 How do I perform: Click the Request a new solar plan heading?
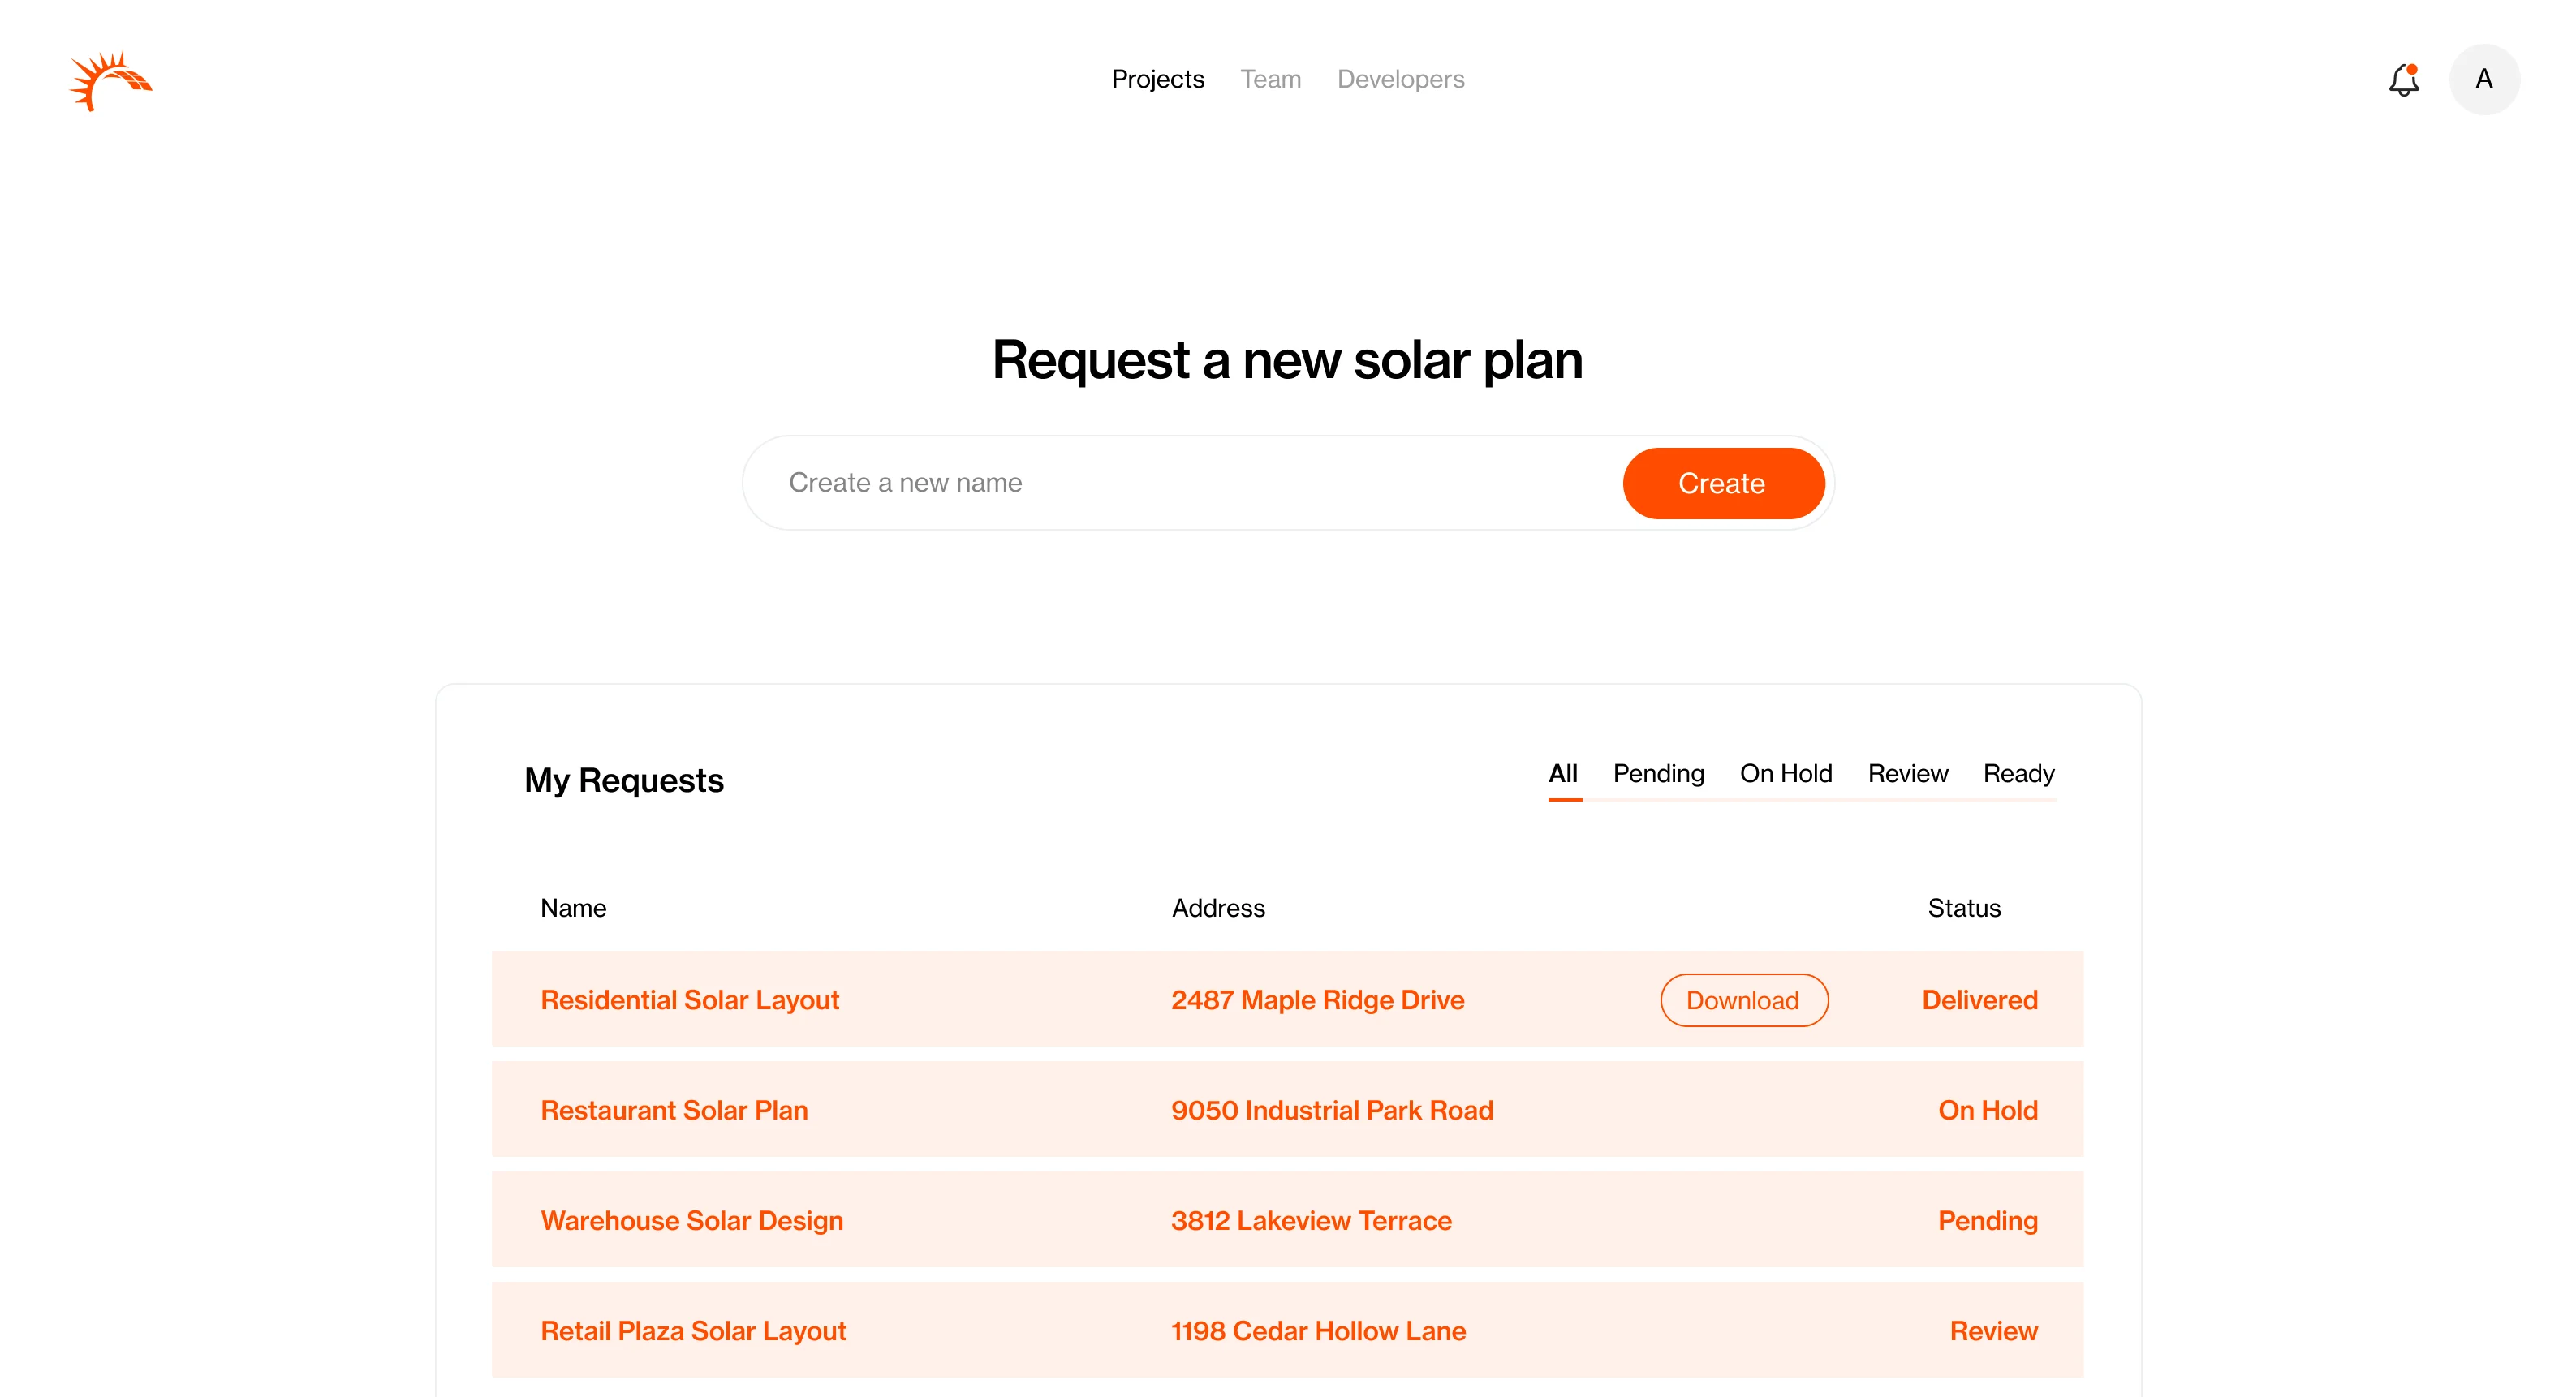coord(1287,359)
